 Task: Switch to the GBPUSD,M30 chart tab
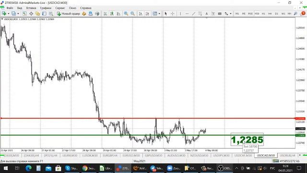pyautogui.click(x=153, y=155)
